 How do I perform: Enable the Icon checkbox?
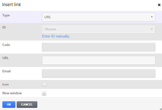click(x=44, y=85)
